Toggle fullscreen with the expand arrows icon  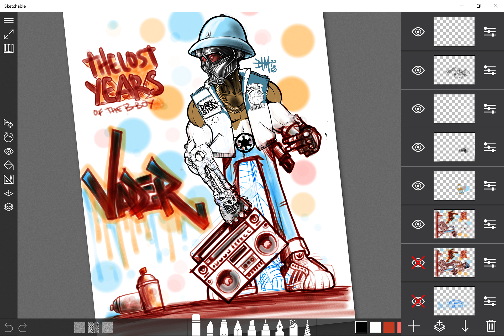pyautogui.click(x=9, y=34)
